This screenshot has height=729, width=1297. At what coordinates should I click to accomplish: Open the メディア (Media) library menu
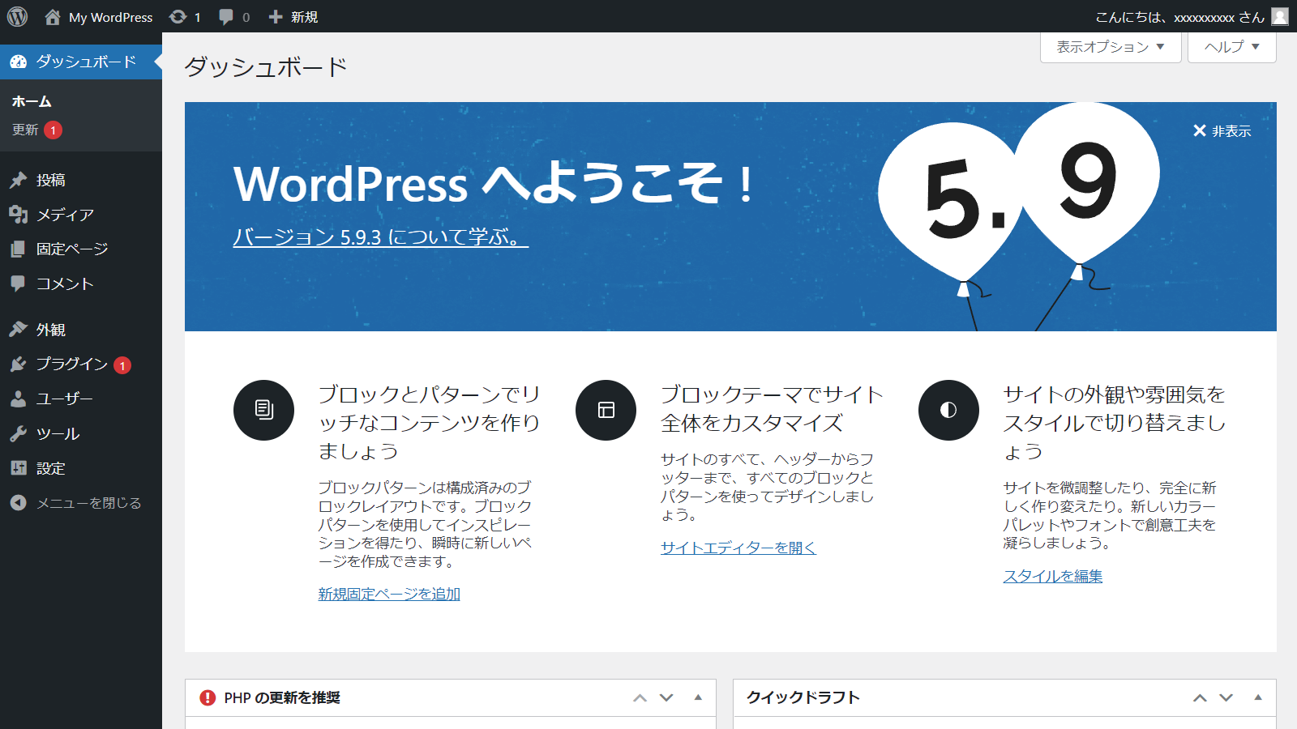coord(65,215)
